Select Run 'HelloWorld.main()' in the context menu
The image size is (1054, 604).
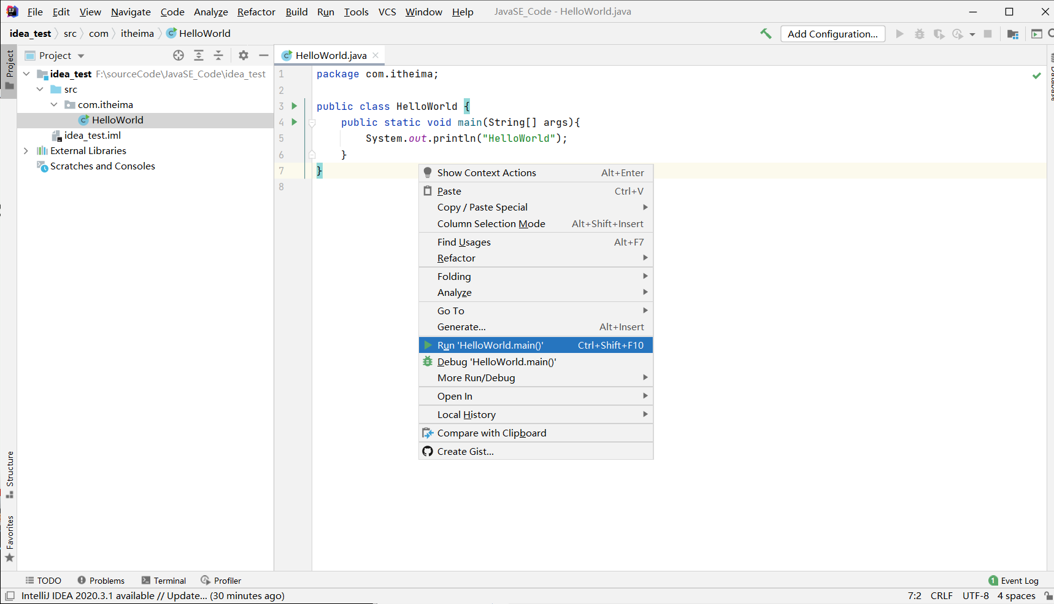536,345
